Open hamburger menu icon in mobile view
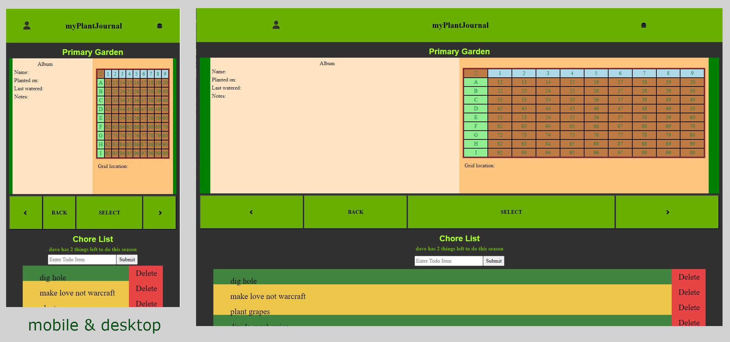730x342 pixels. pos(160,26)
